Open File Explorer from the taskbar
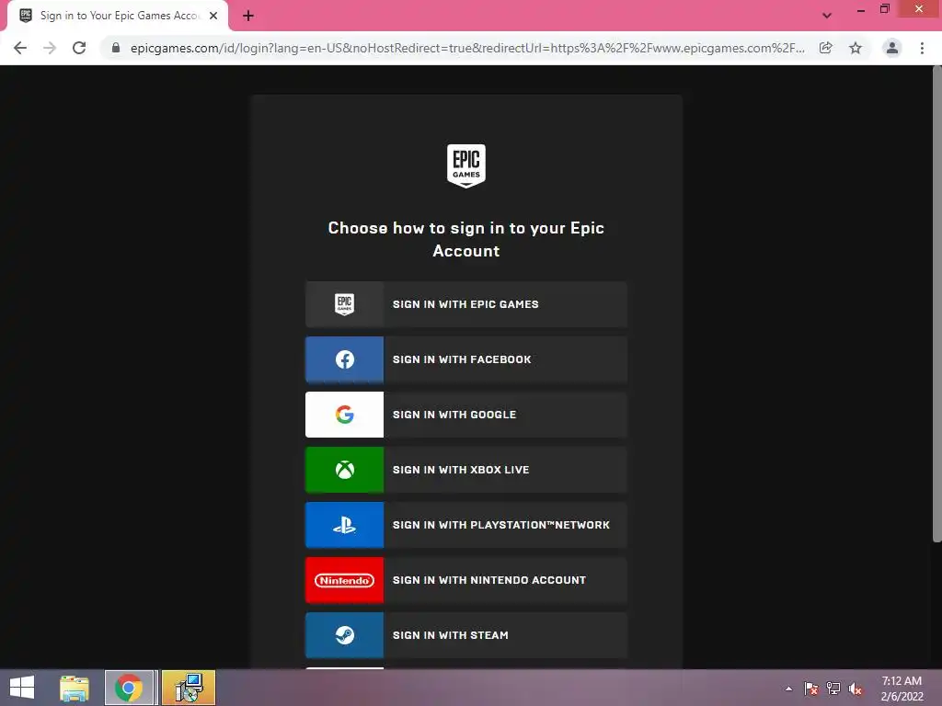 tap(75, 688)
